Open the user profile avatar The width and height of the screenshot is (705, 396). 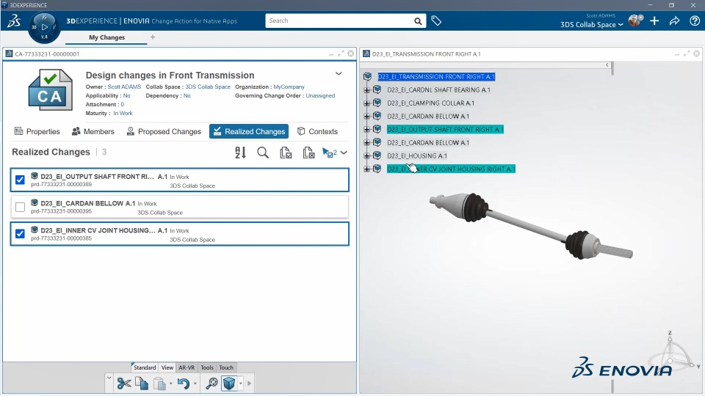pos(634,21)
